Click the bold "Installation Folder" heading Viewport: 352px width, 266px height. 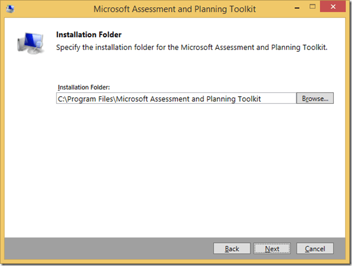click(88, 35)
